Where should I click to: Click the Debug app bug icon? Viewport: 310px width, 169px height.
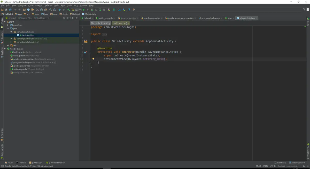tap(92, 10)
